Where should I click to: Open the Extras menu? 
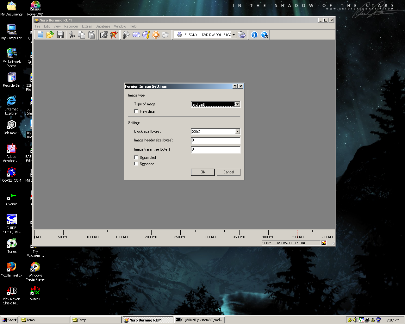pyautogui.click(x=87, y=26)
